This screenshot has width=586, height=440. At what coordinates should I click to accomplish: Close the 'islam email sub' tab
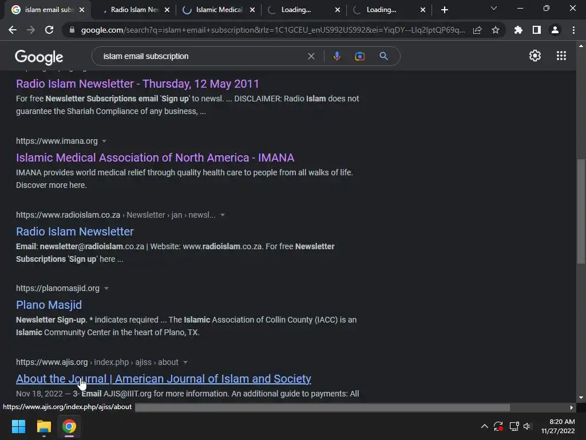coord(82,10)
